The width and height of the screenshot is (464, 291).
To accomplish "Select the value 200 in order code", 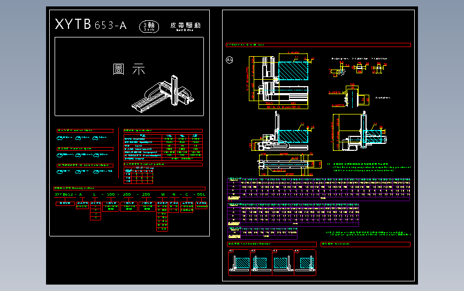I will 146,194.
